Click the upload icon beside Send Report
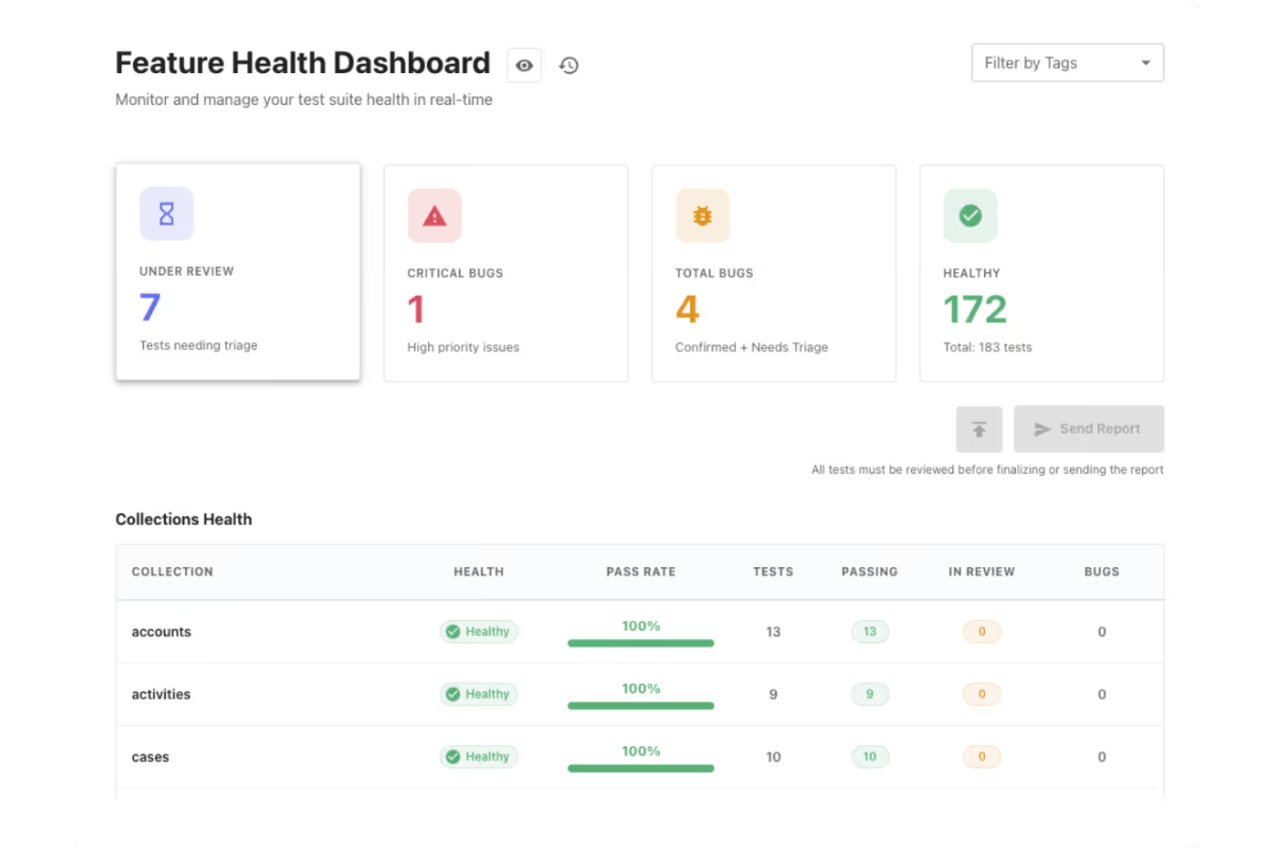 click(979, 429)
